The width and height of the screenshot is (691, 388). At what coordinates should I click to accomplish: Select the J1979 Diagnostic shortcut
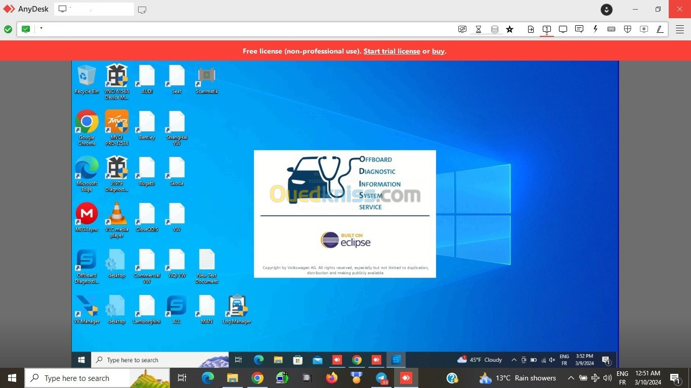tap(116, 173)
